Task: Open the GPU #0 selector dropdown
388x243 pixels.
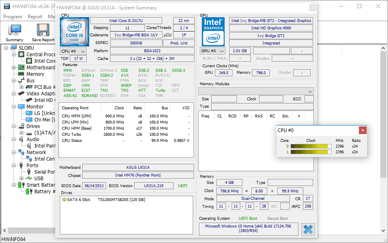Action: click(x=212, y=51)
